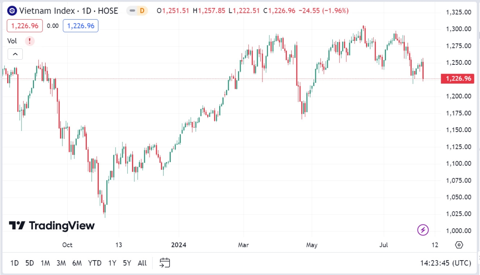Switch to the 6M range
The image size is (480, 275).
click(x=77, y=263)
